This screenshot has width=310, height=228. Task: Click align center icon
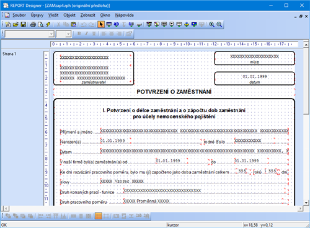coord(112,33)
